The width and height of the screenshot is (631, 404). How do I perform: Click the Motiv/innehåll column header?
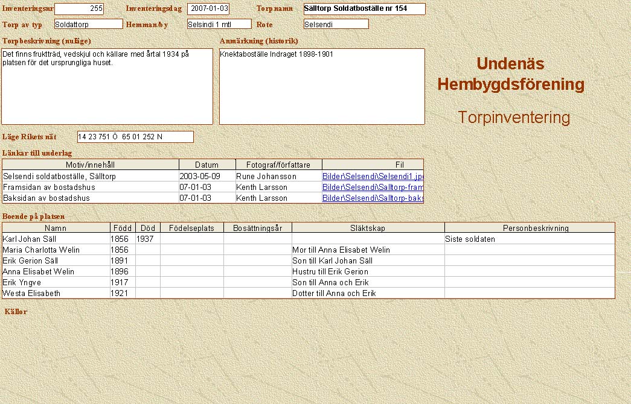(x=91, y=165)
